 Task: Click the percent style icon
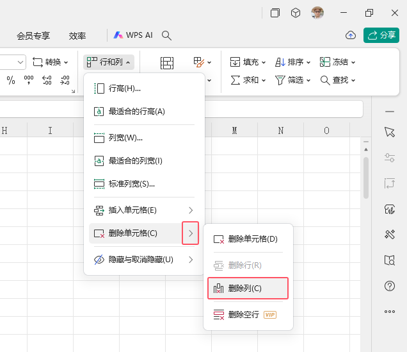click(x=11, y=80)
